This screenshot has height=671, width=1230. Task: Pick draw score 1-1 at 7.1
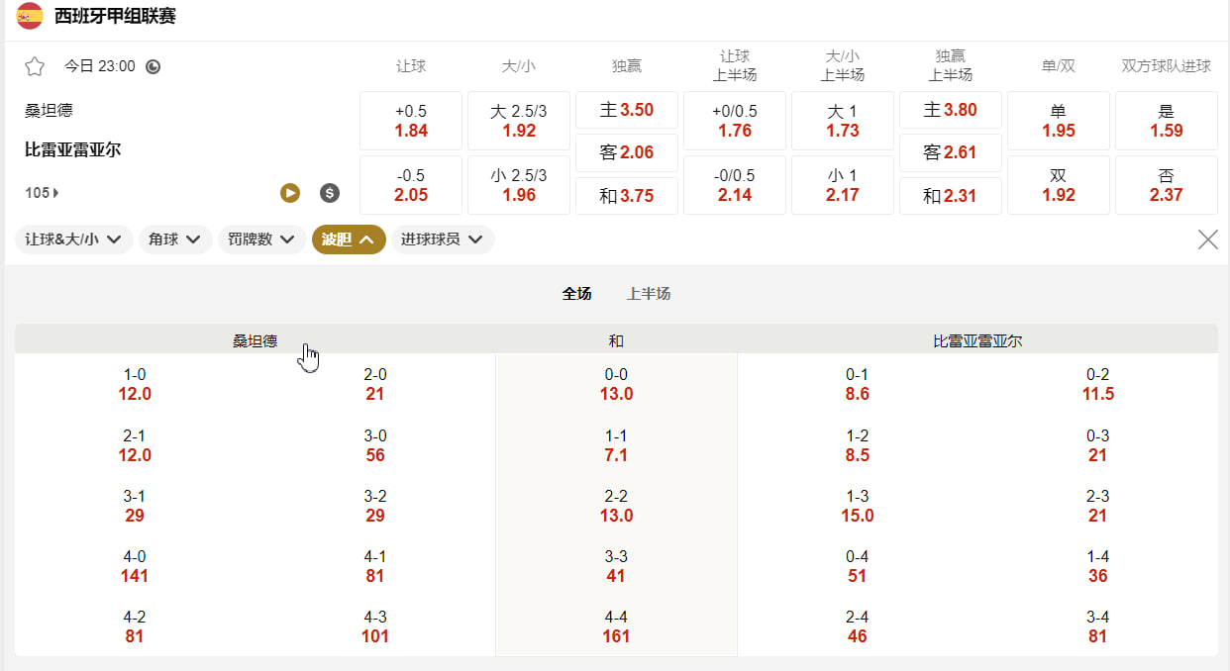(x=616, y=445)
